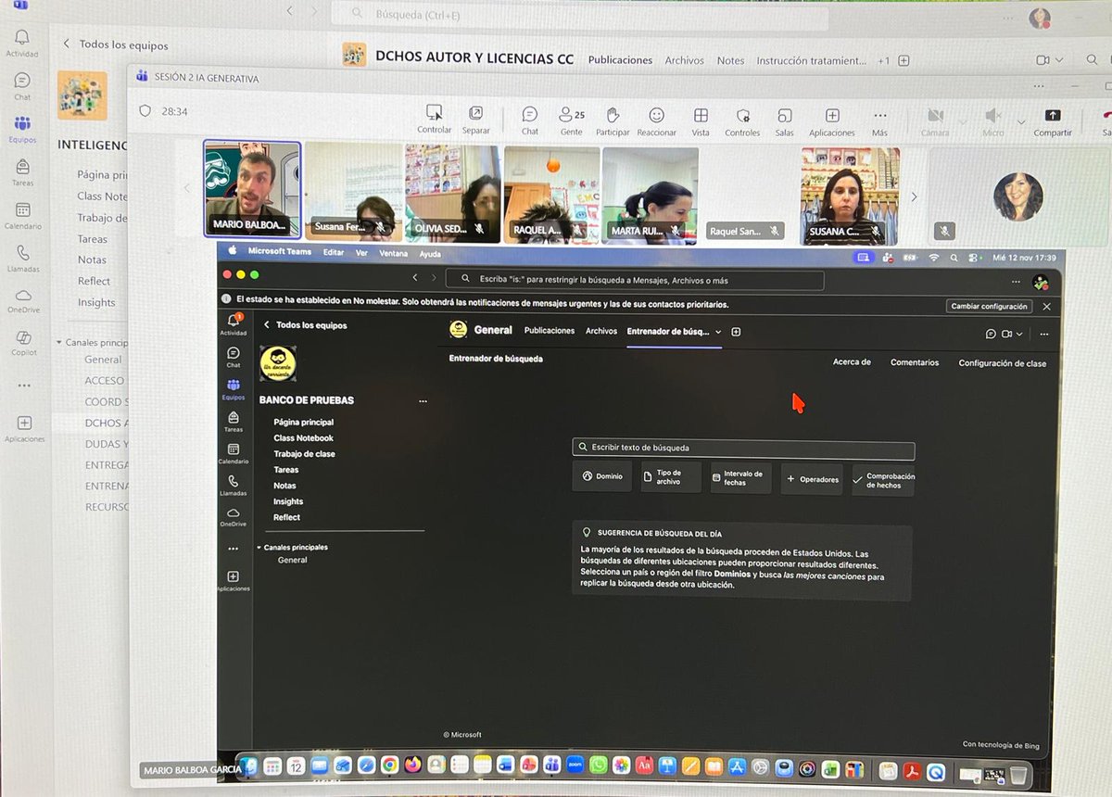This screenshot has width=1112, height=797.
Task: Open Más options in meeting toolbar
Action: [879, 121]
